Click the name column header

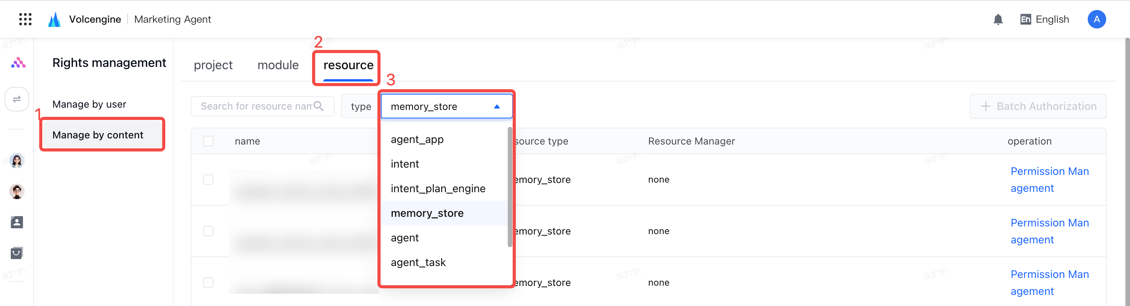(248, 141)
